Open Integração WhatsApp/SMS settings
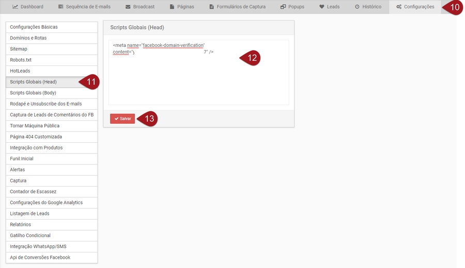Screen dimensions: 465x268 pyautogui.click(x=38, y=246)
